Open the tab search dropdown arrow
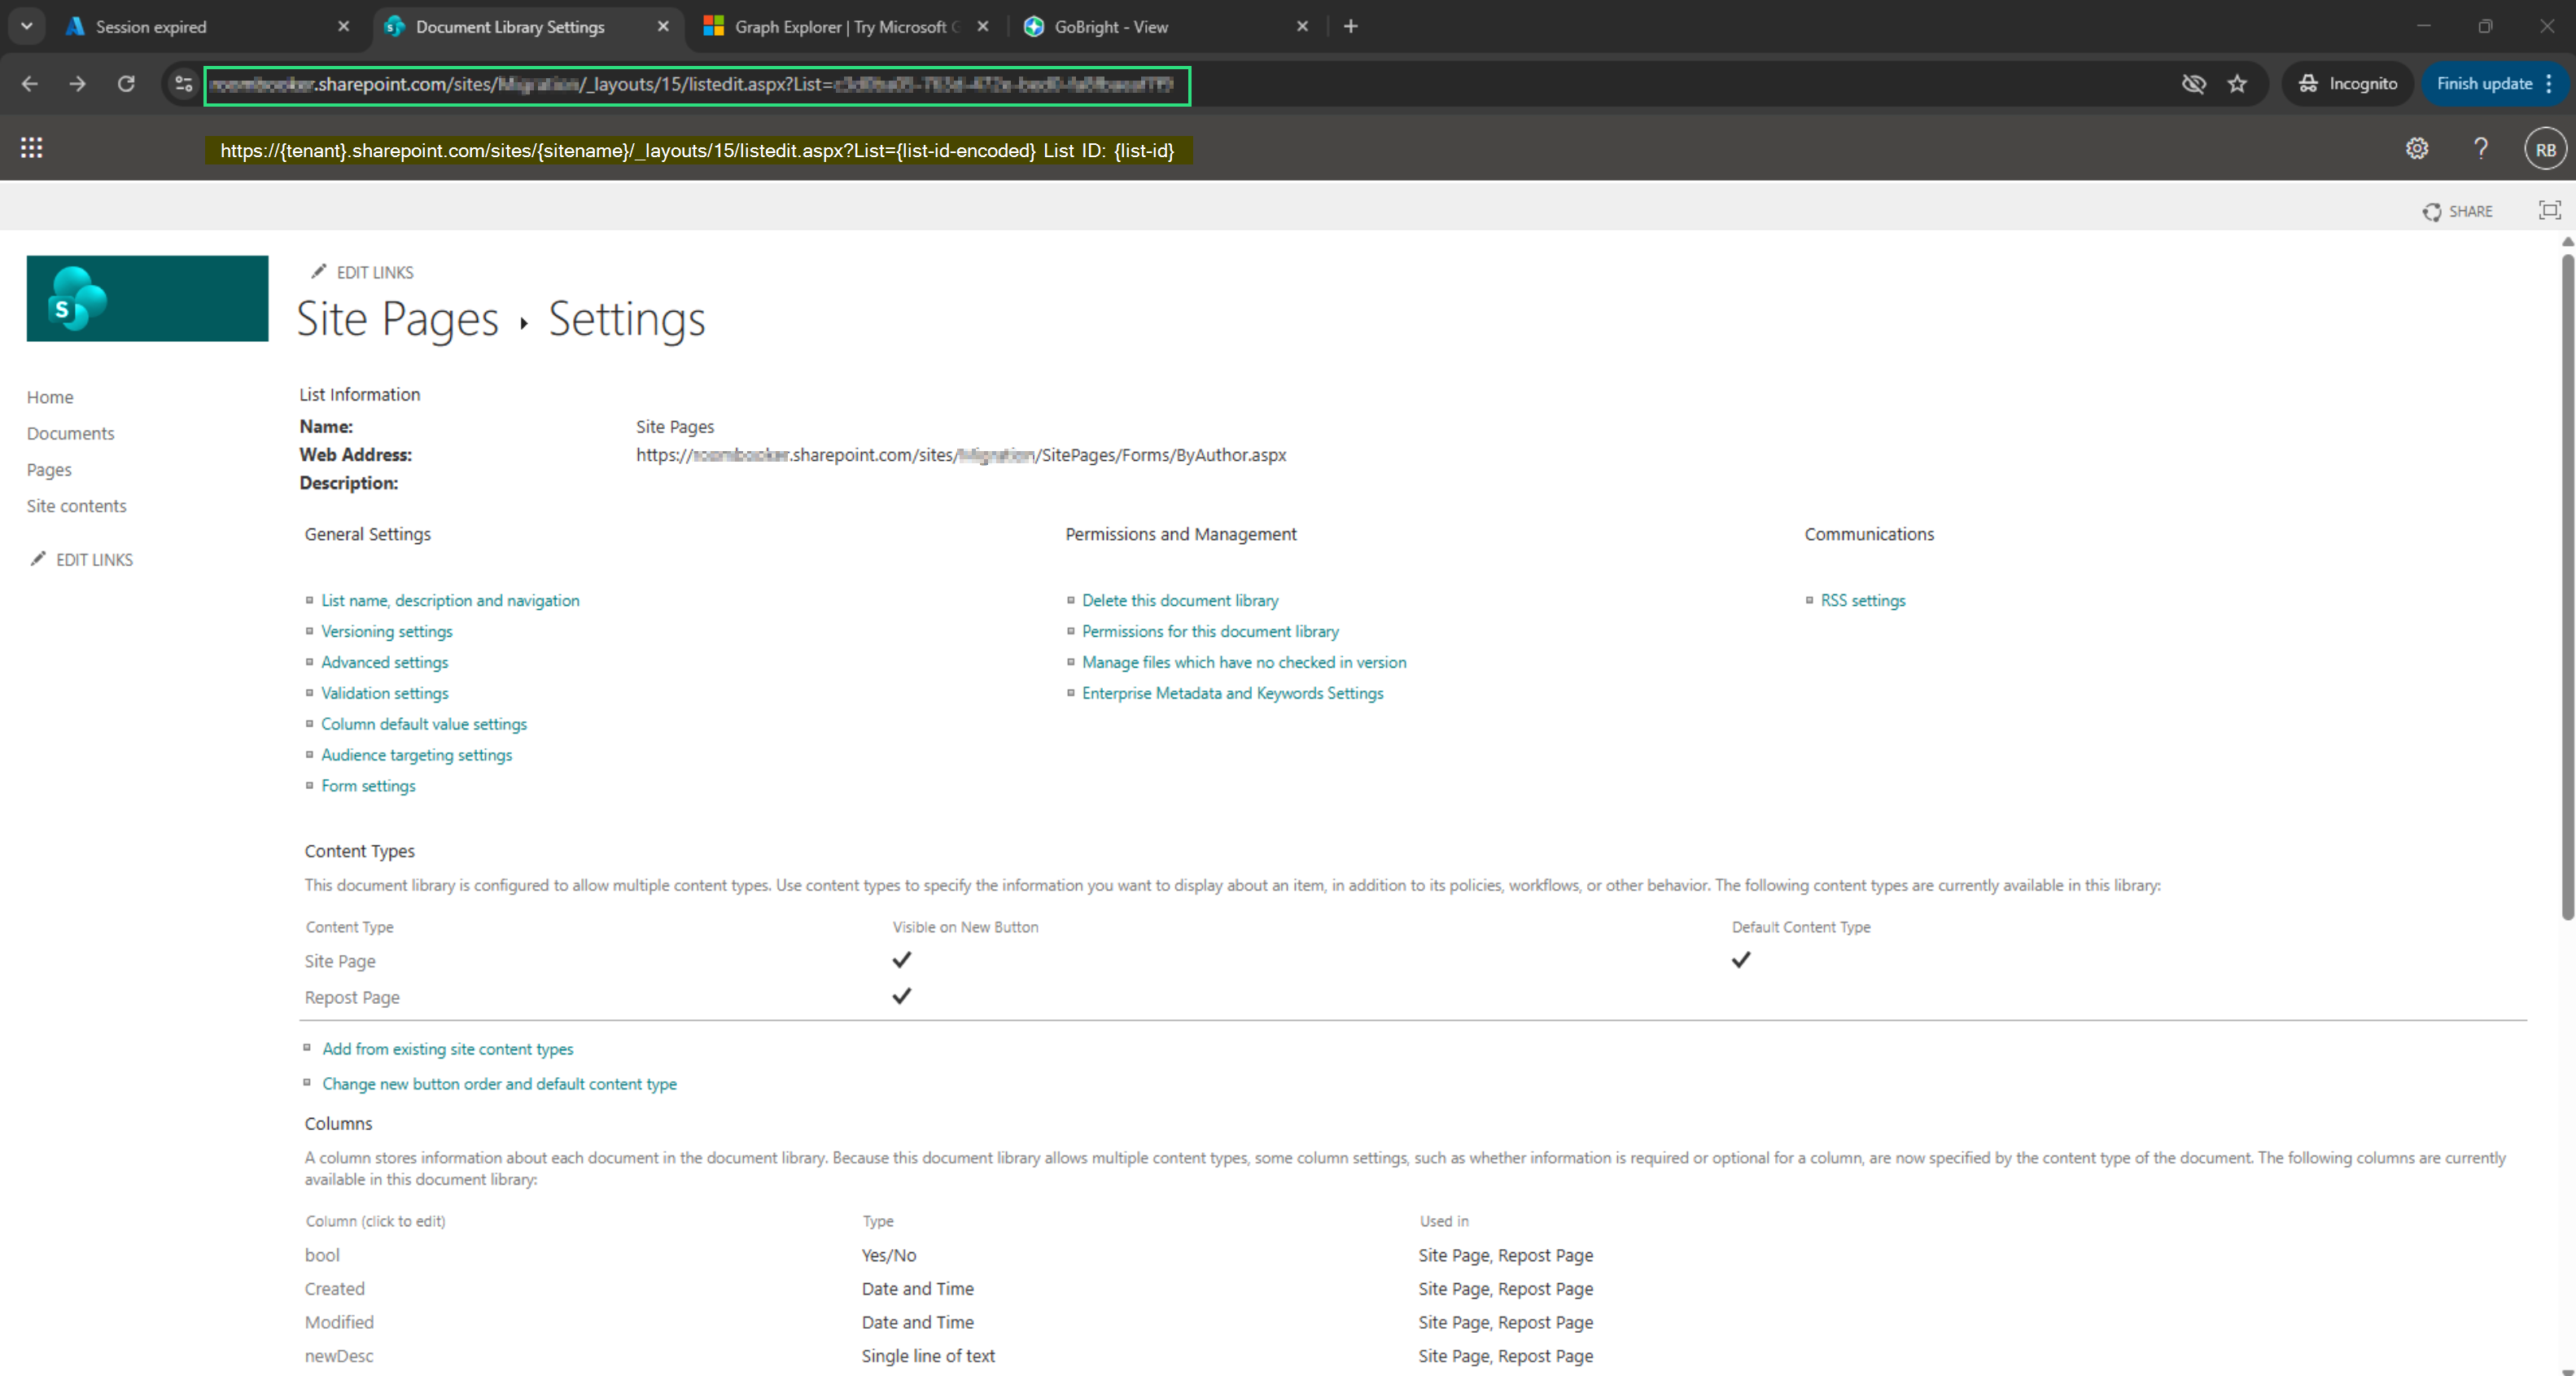The image size is (2576, 1376). click(27, 26)
